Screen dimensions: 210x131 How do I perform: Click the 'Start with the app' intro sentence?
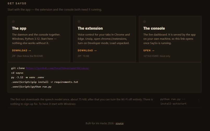pos(55,10)
